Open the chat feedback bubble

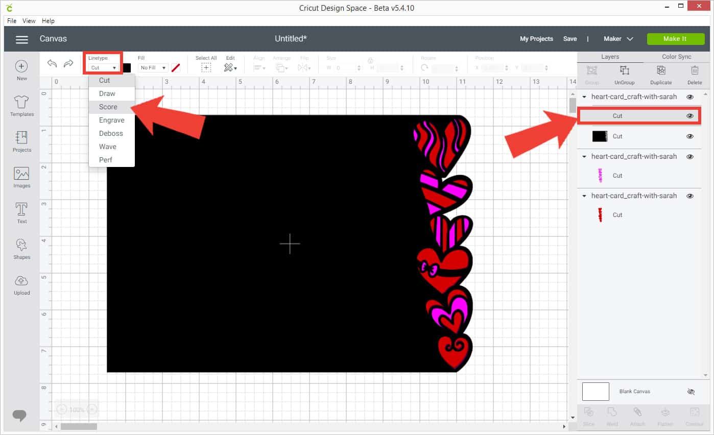point(19,415)
